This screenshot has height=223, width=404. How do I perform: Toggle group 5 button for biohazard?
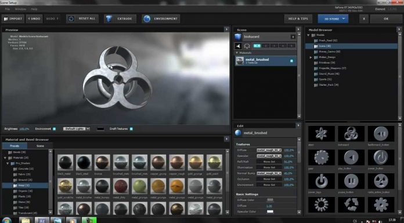tap(291, 46)
